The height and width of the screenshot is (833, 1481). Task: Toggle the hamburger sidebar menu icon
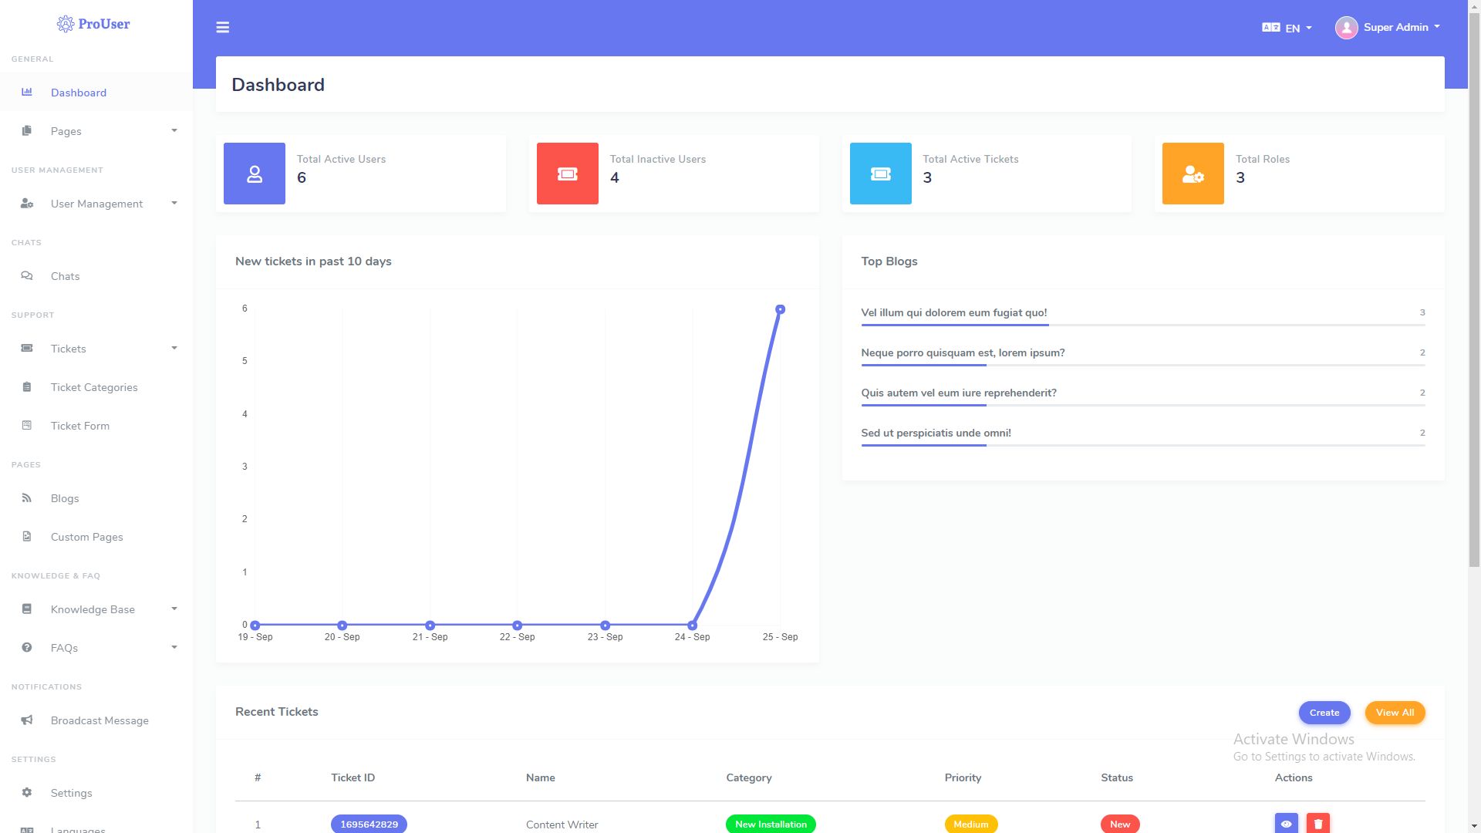click(x=223, y=28)
